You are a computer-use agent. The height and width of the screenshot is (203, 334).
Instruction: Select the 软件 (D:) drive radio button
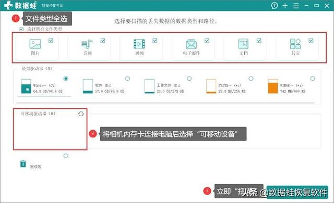(127, 79)
